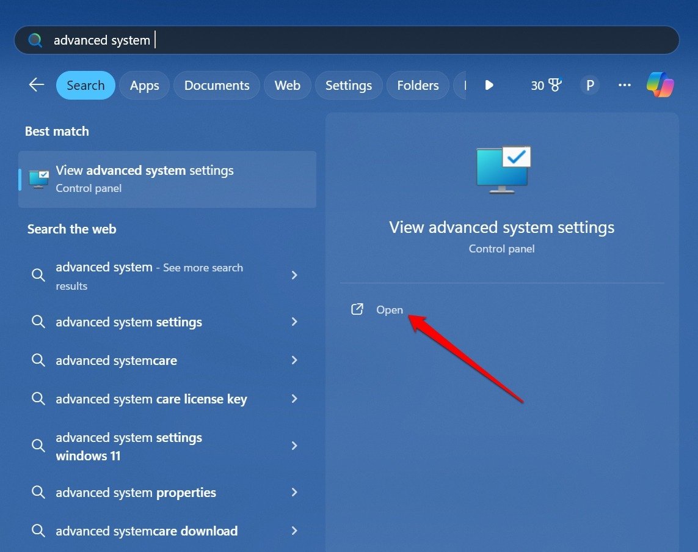Screen dimensions: 698x552
Task: Click magnifier icon beside 'advanced system care license key'
Action: click(x=38, y=399)
